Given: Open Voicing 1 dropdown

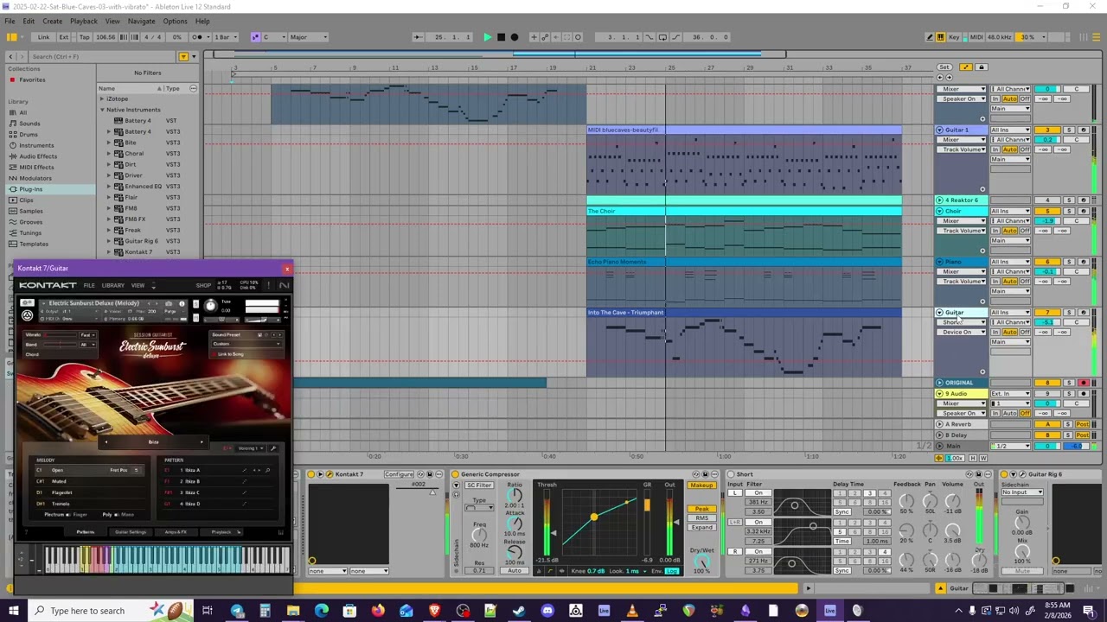Looking at the screenshot, I should click(x=251, y=448).
